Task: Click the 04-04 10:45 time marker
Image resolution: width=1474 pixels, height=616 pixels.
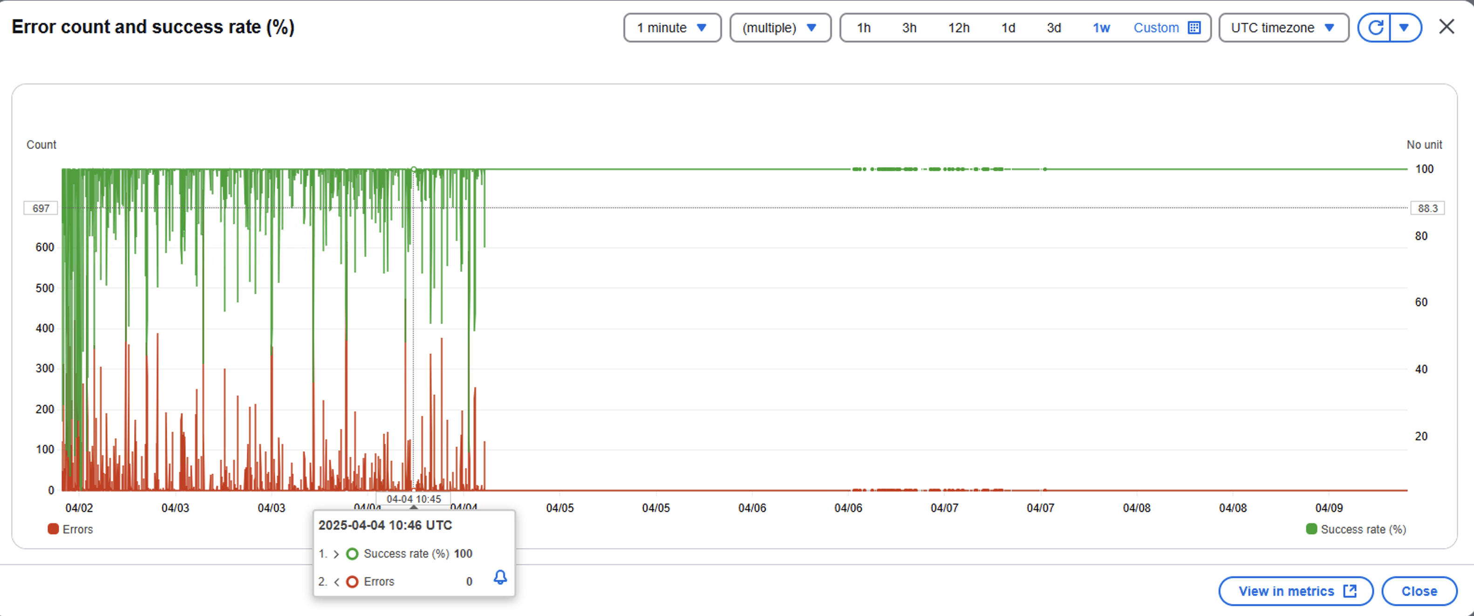Action: [x=413, y=499]
